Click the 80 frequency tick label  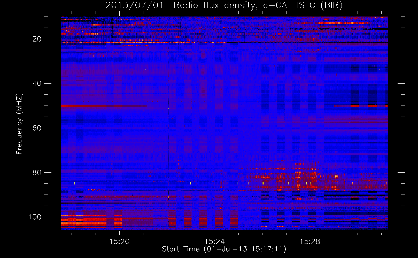37,172
